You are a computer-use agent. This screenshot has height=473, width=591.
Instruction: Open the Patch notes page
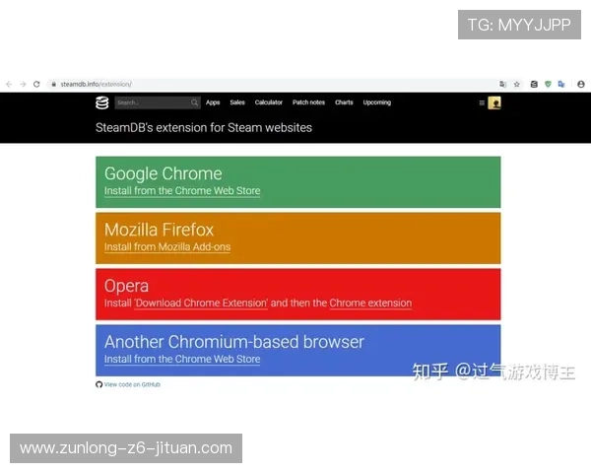(x=308, y=102)
